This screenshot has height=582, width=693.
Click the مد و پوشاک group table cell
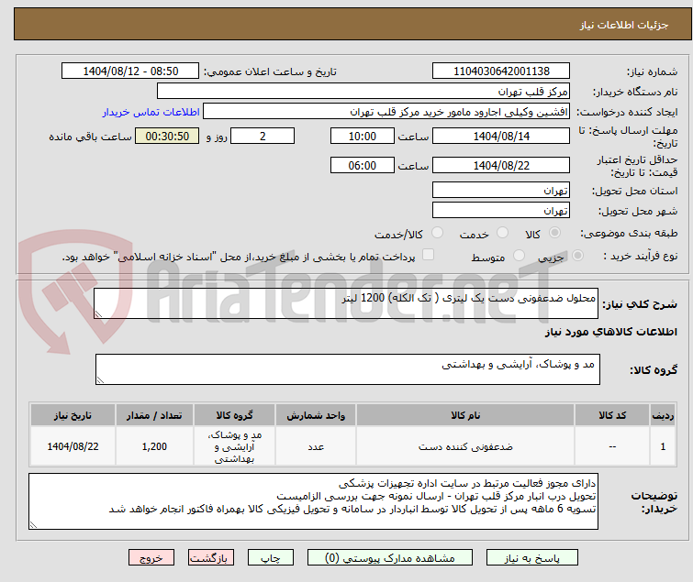tap(234, 446)
